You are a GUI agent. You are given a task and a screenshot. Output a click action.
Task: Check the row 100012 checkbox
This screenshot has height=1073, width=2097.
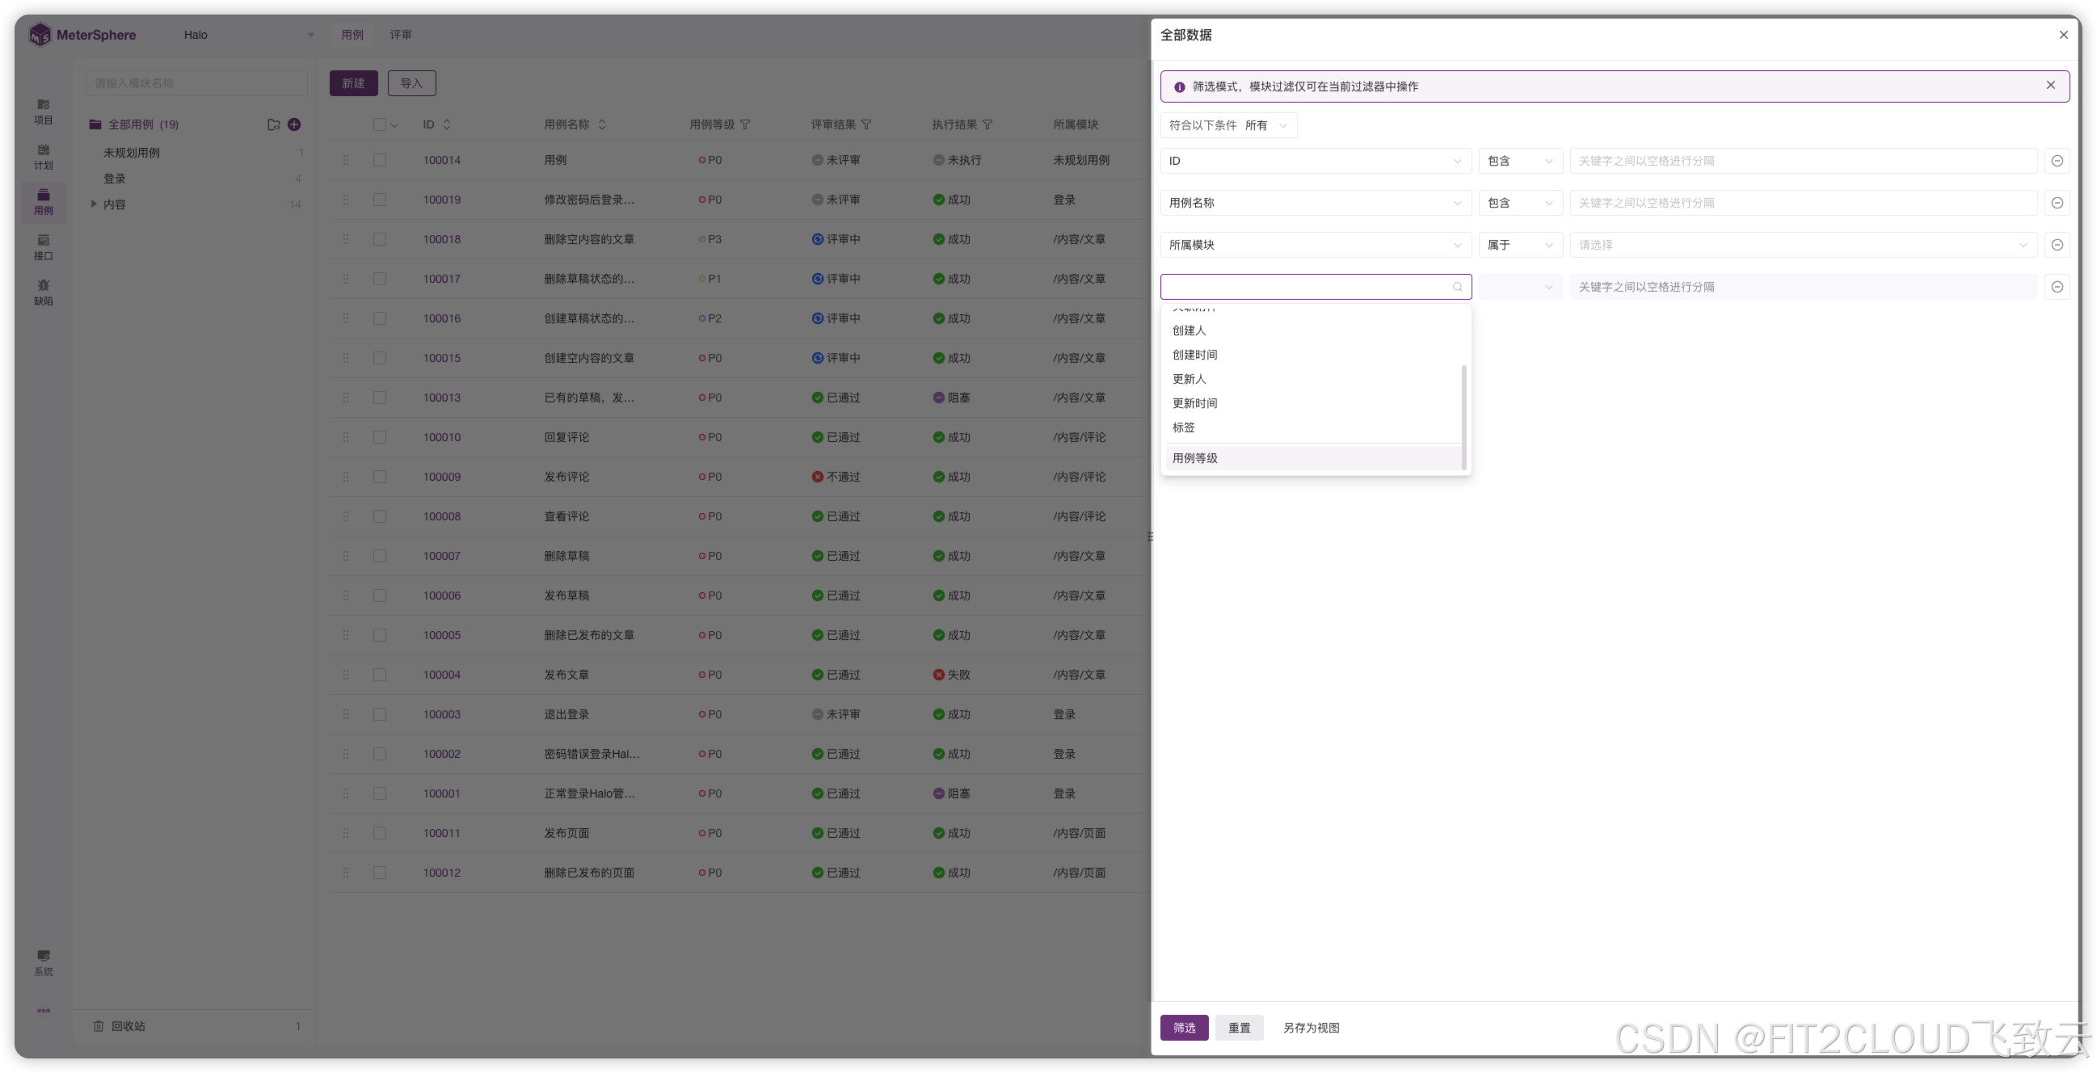[x=379, y=873]
